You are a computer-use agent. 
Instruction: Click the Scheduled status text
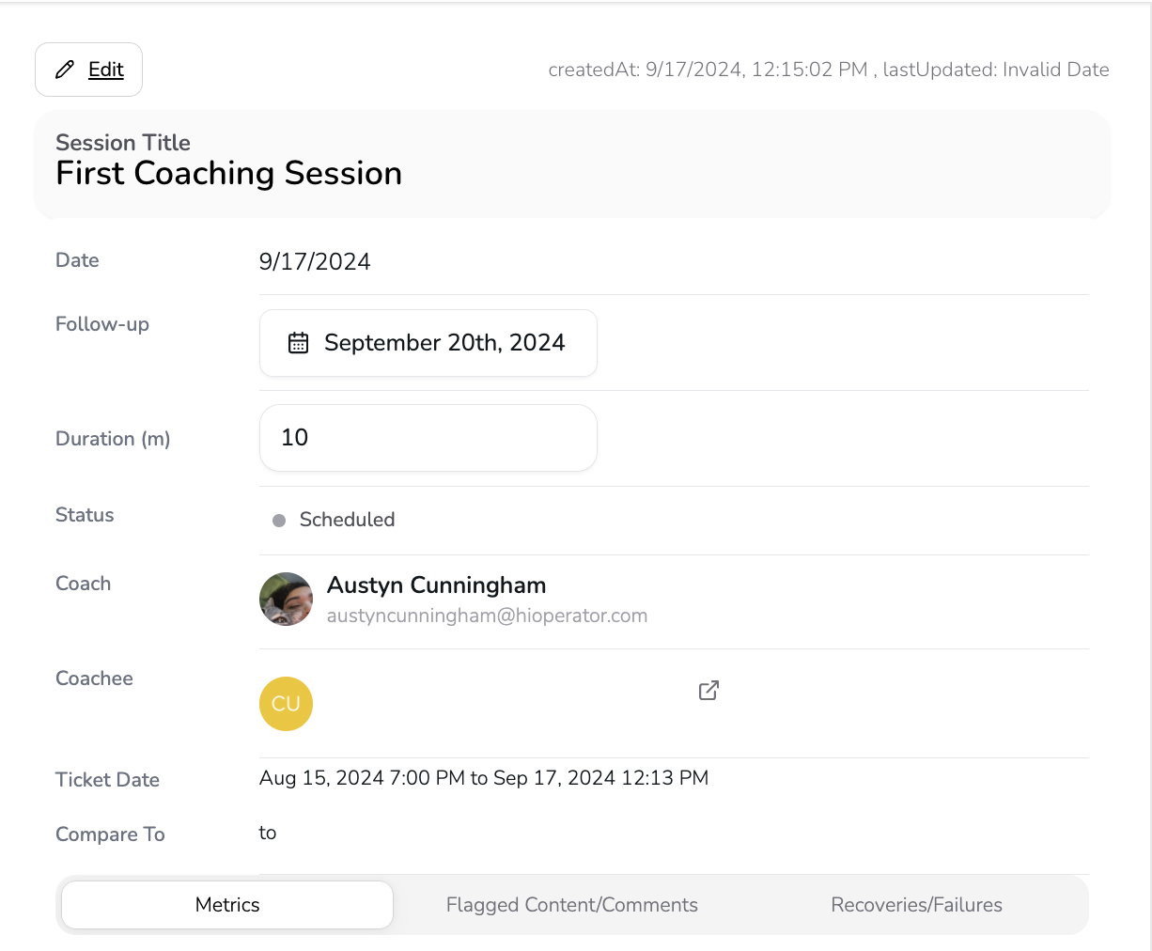[347, 520]
